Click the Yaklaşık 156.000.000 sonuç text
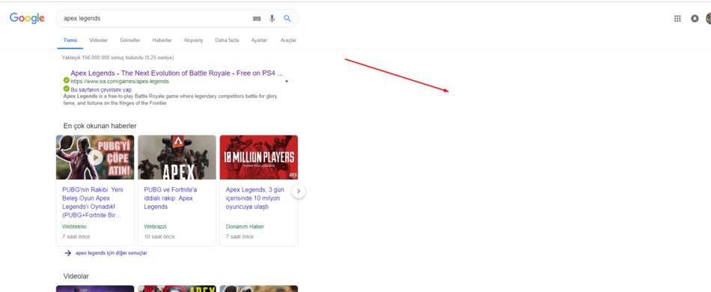Screen dimensions: 711x292 pos(118,58)
